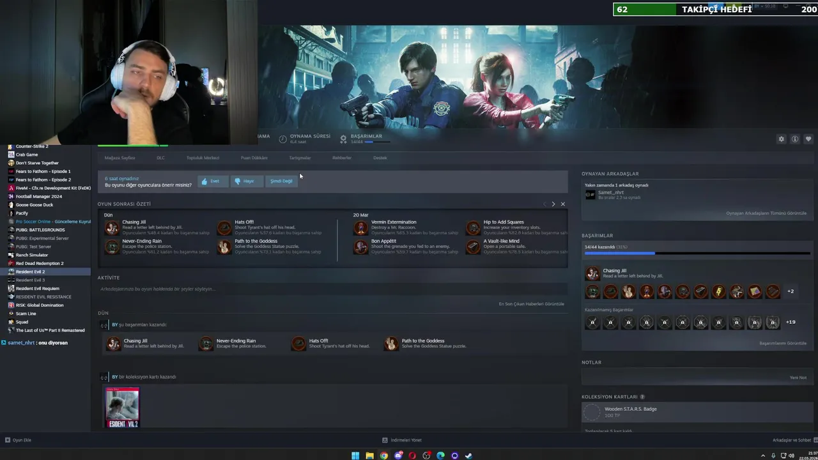Open Mağaza Sayfası tab
The image size is (818, 460).
(x=120, y=158)
